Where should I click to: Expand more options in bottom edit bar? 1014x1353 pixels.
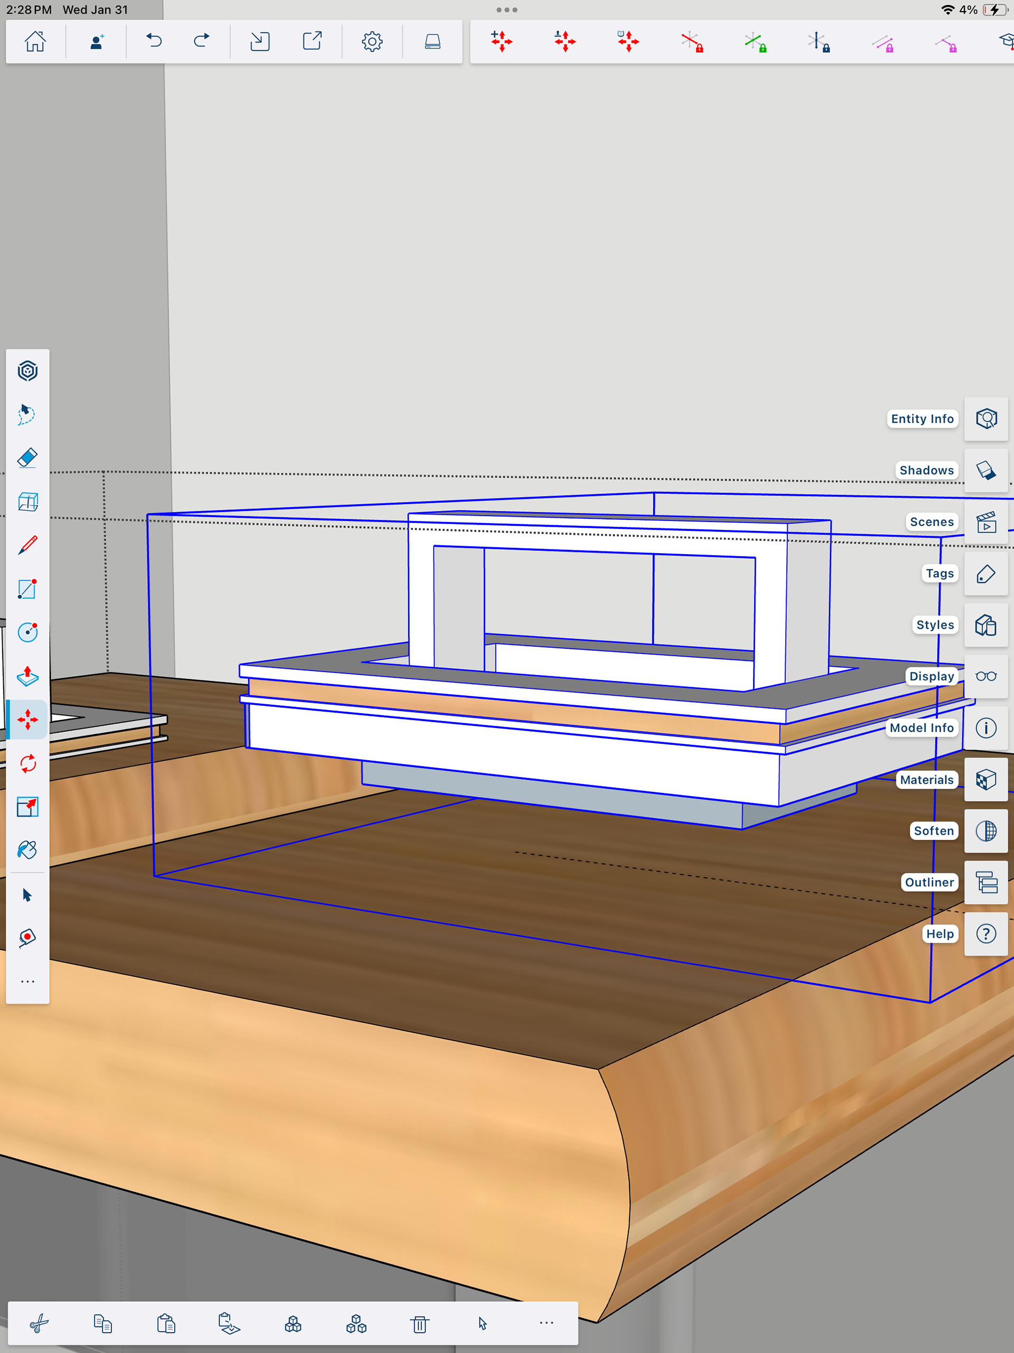546,1323
